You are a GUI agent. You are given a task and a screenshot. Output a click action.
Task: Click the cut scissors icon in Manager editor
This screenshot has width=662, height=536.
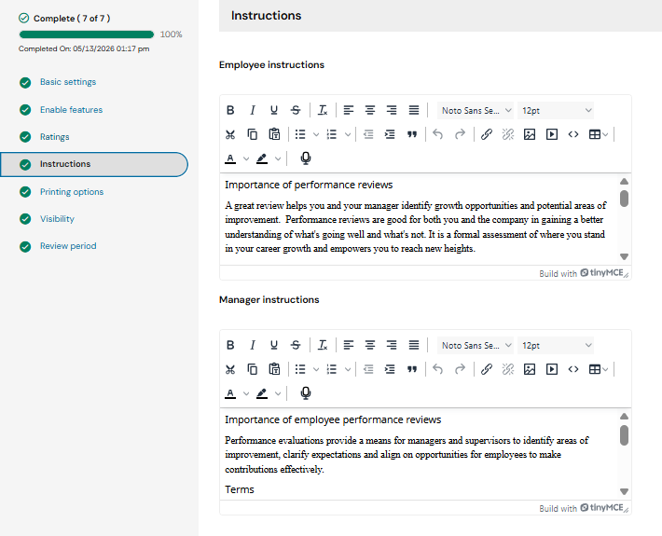pos(230,369)
